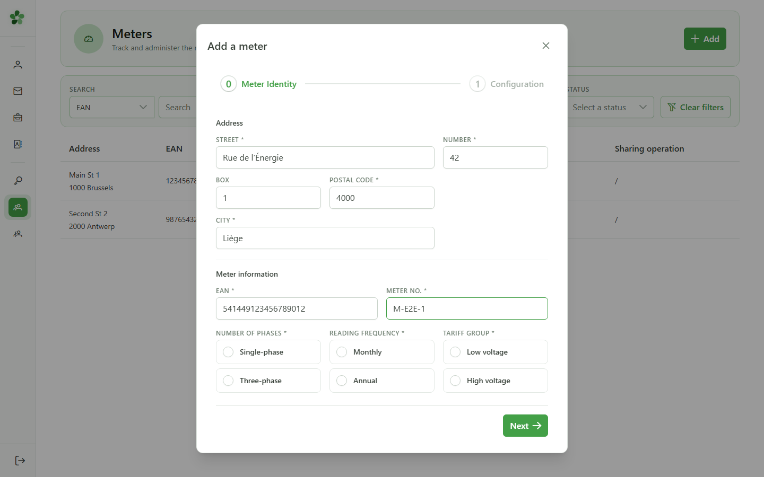This screenshot has height=477, width=764.
Task: Open the Select a status dropdown
Action: [x=610, y=107]
